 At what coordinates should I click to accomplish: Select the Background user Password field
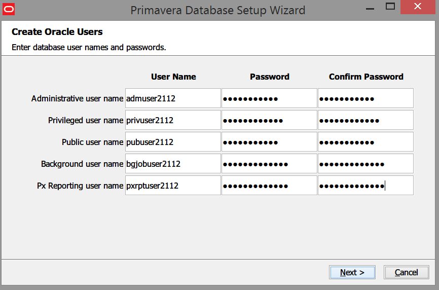click(269, 164)
